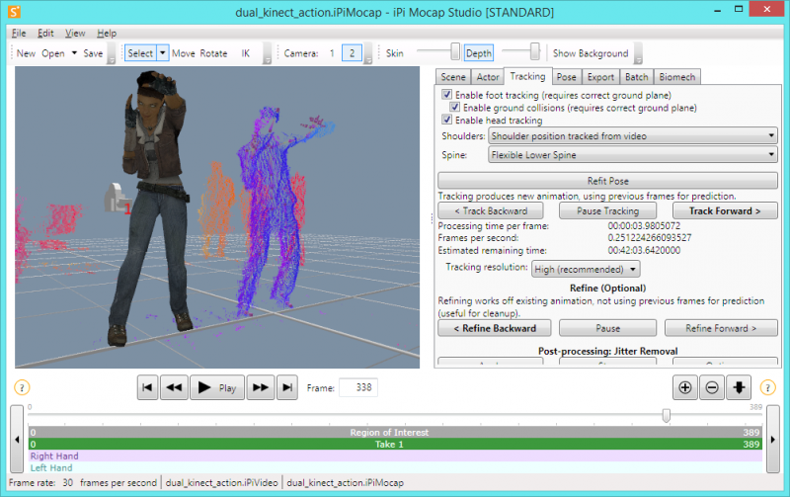
Task: Jump to the last frame
Action: pos(287,387)
